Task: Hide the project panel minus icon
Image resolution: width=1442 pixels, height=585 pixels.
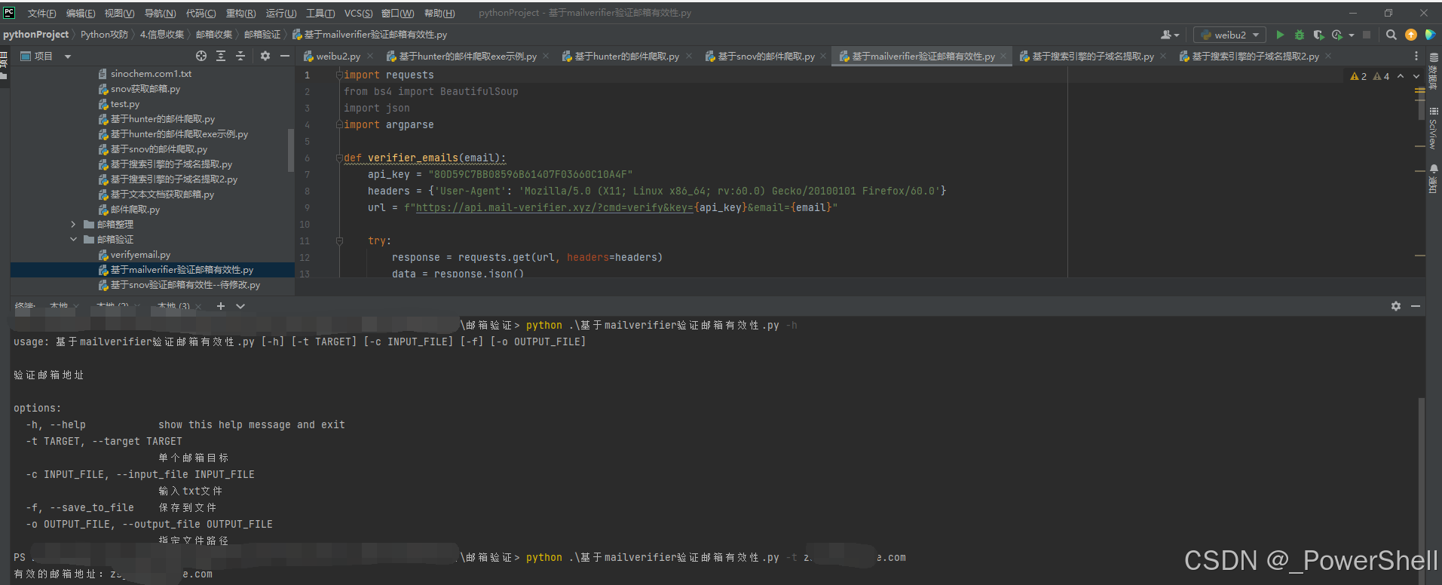Action: coord(285,56)
